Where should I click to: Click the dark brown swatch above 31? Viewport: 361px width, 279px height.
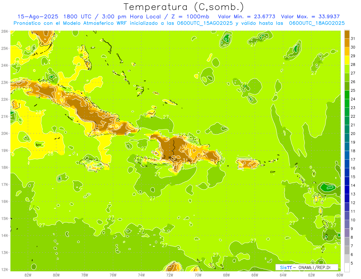tap(347, 34)
